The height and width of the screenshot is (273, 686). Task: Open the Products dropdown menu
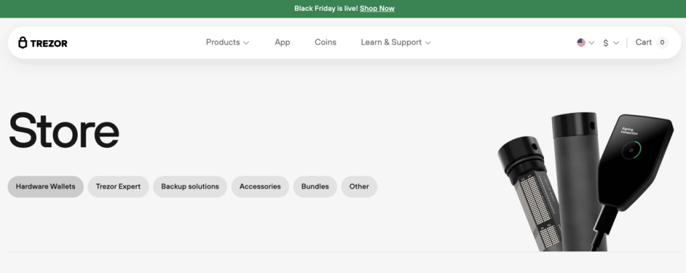coord(228,42)
